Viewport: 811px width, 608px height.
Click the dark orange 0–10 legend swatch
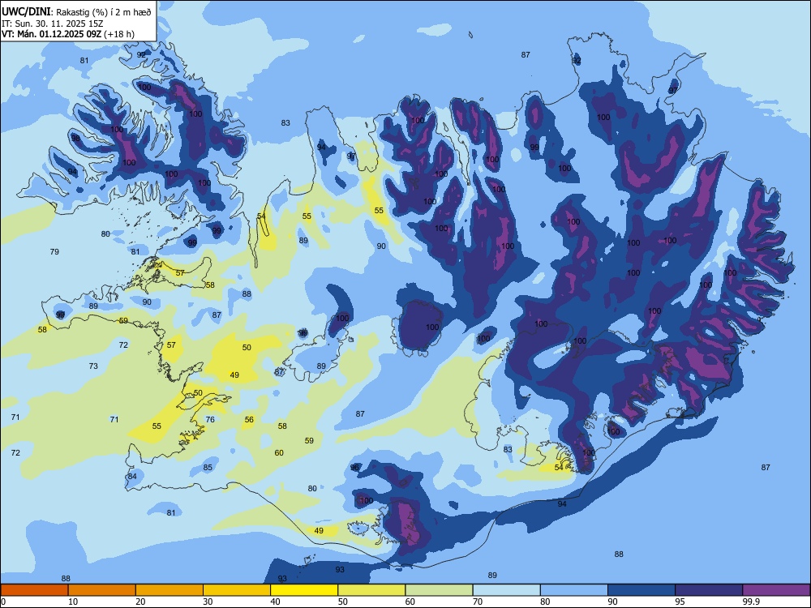(34, 590)
